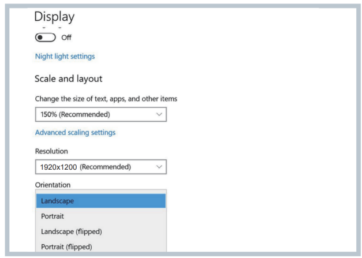Toggle the Night light switch
The width and height of the screenshot is (362, 258).
tap(46, 38)
